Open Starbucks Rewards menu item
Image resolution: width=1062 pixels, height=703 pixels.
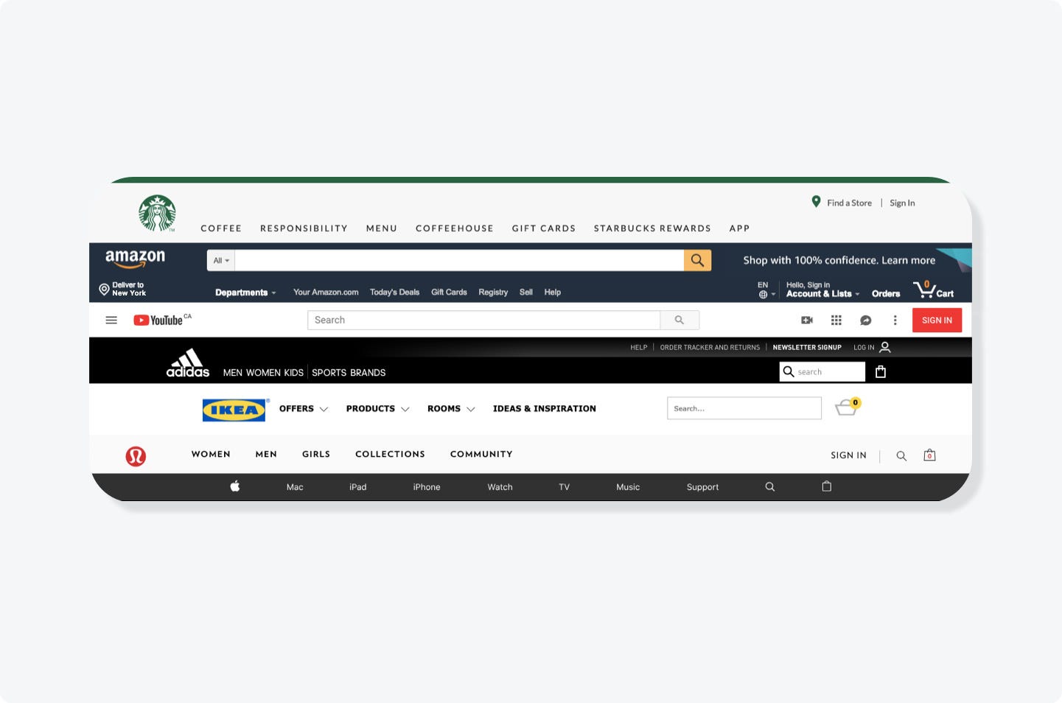(x=652, y=228)
